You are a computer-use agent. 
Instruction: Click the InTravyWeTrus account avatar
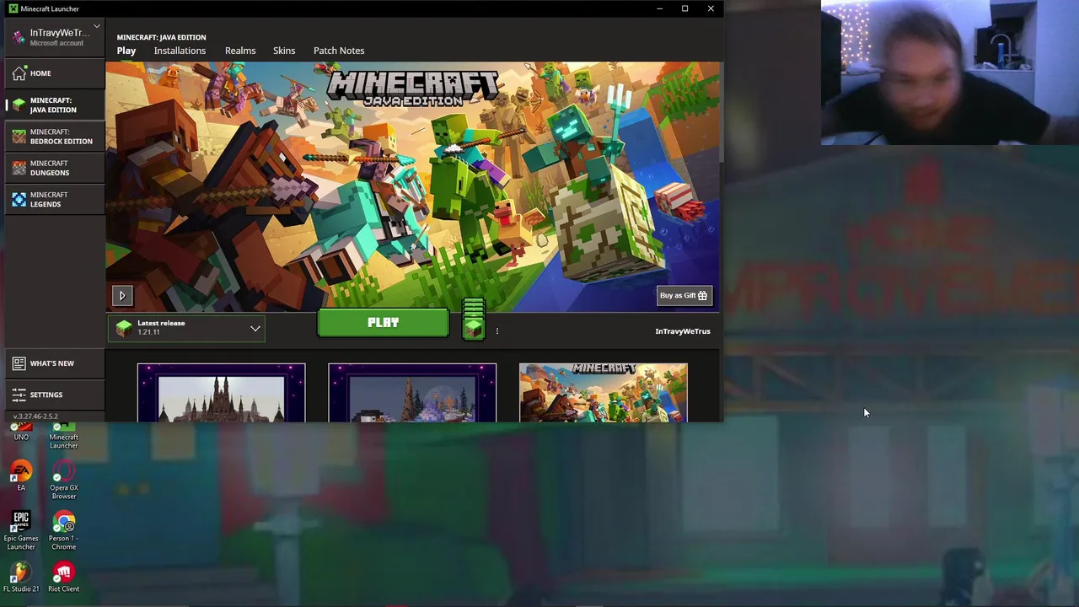pos(19,37)
